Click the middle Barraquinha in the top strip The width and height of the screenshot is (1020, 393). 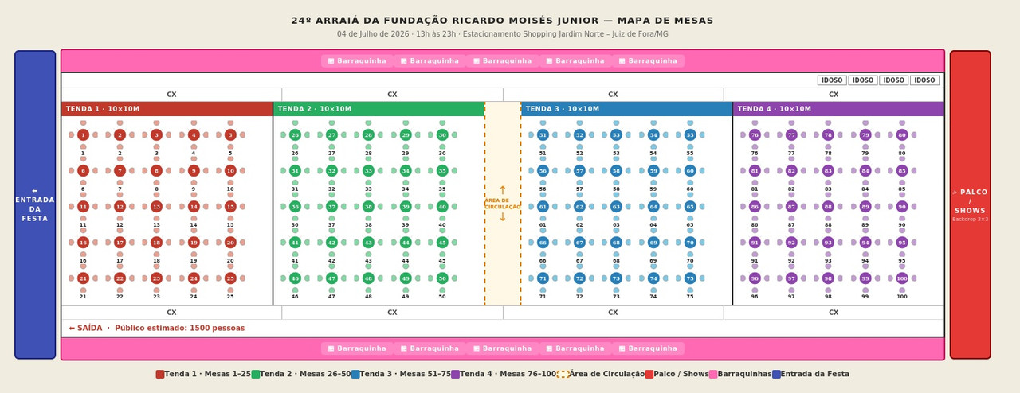[503, 61]
